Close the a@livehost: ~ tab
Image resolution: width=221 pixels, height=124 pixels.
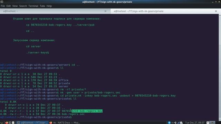(x=105, y=11)
